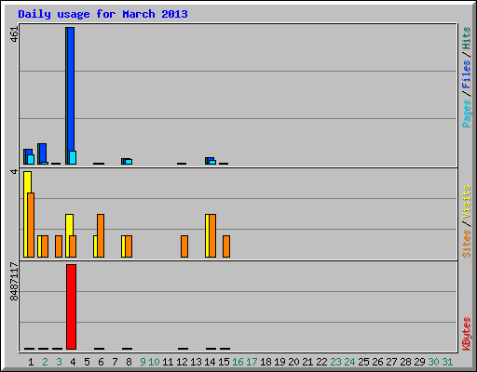Image resolution: width=477 pixels, height=372 pixels.
Task: Click day number 26 on the x-axis
Action: click(377, 362)
